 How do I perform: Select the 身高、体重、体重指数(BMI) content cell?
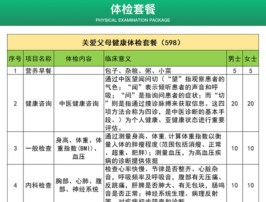pos(79,148)
